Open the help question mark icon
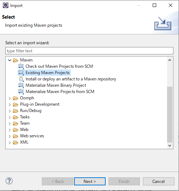179x191 pixels. [x=9, y=181]
